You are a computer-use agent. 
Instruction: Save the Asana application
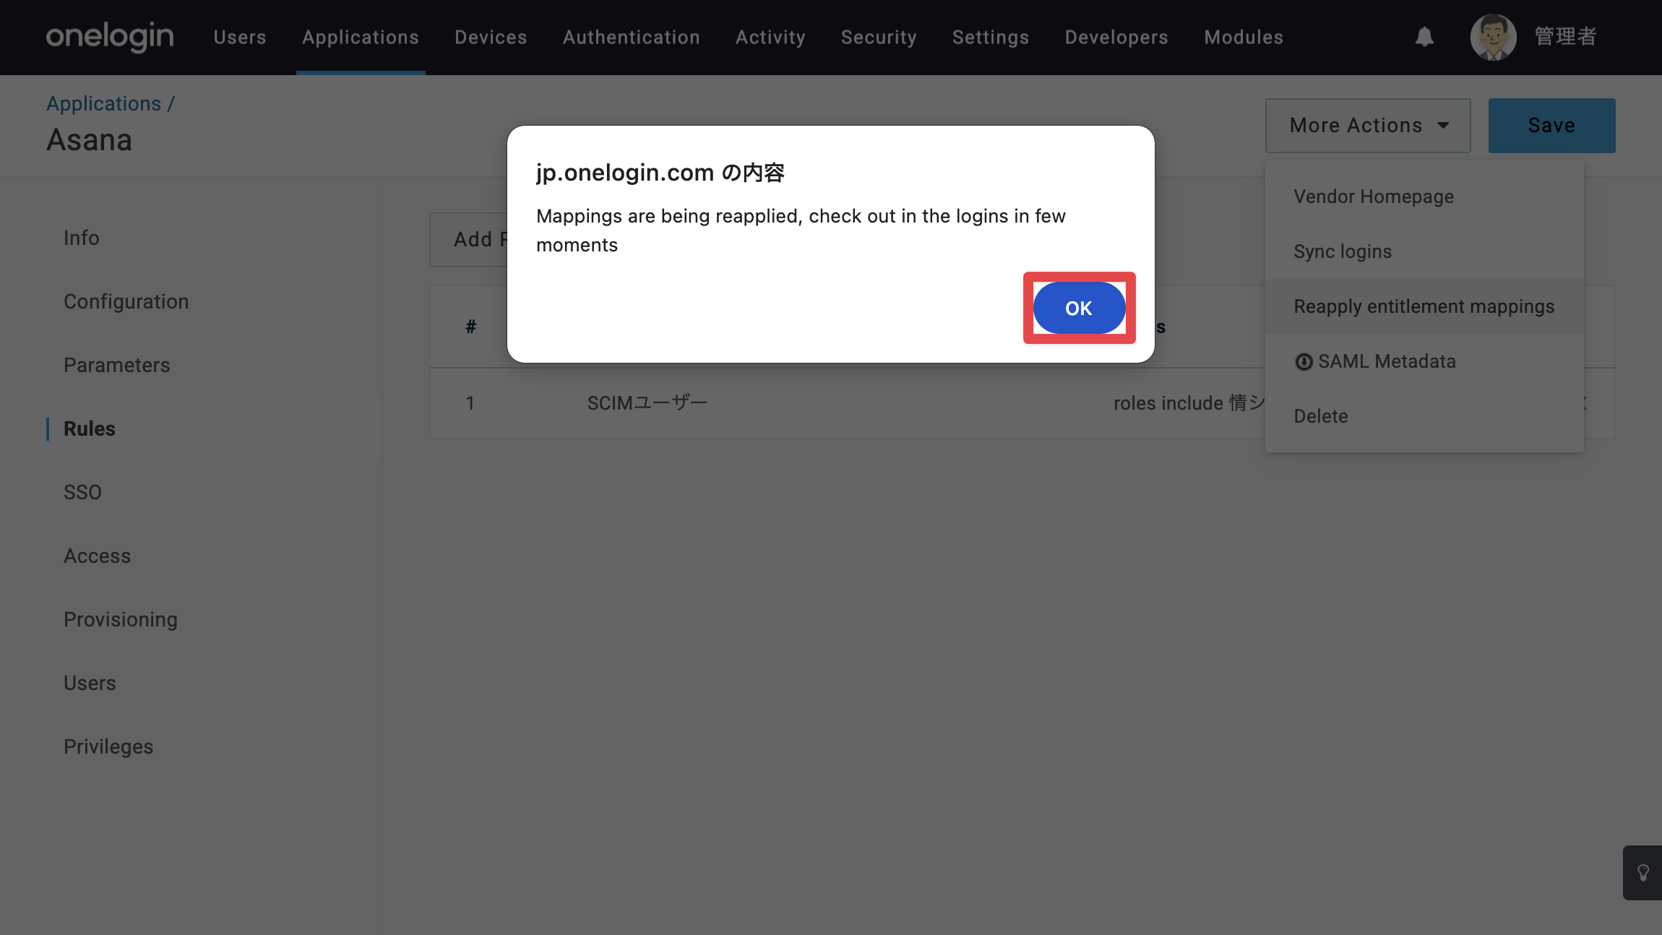(1551, 126)
